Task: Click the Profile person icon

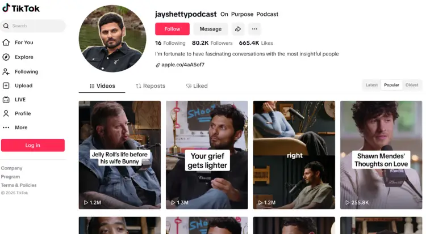Action: point(6,113)
